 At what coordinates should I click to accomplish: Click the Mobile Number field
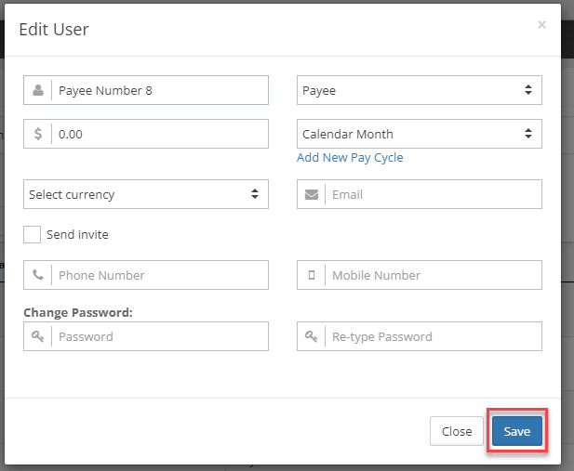434,275
